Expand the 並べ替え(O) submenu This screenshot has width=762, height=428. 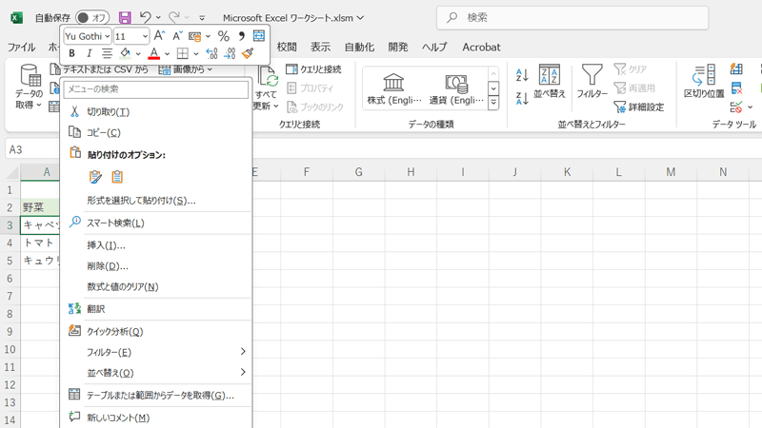[156, 373]
